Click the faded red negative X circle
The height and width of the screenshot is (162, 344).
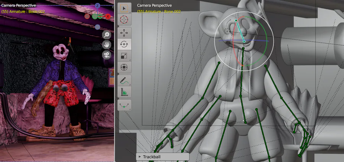point(87,16)
